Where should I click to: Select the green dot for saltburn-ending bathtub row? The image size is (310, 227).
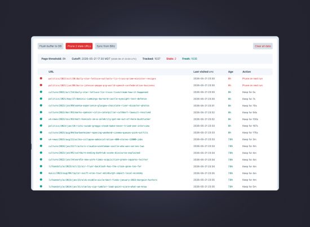(x=41, y=153)
